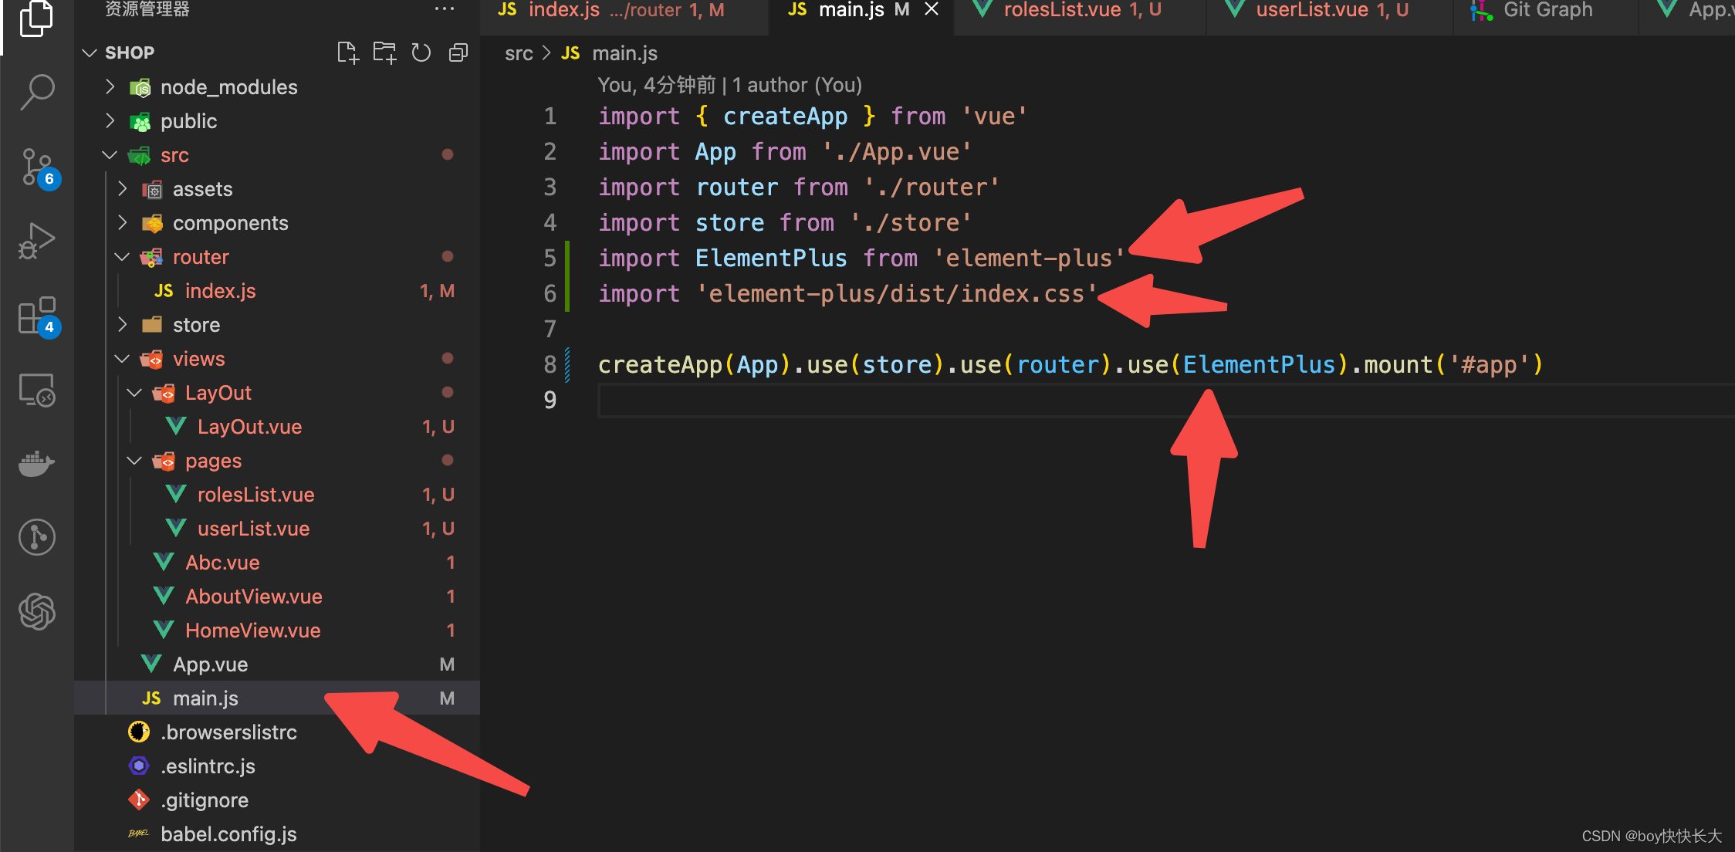Open the Git Graph activity icon
The height and width of the screenshot is (852, 1735).
click(36, 537)
